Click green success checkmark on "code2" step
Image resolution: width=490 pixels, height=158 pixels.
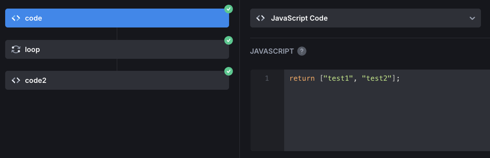pos(229,71)
